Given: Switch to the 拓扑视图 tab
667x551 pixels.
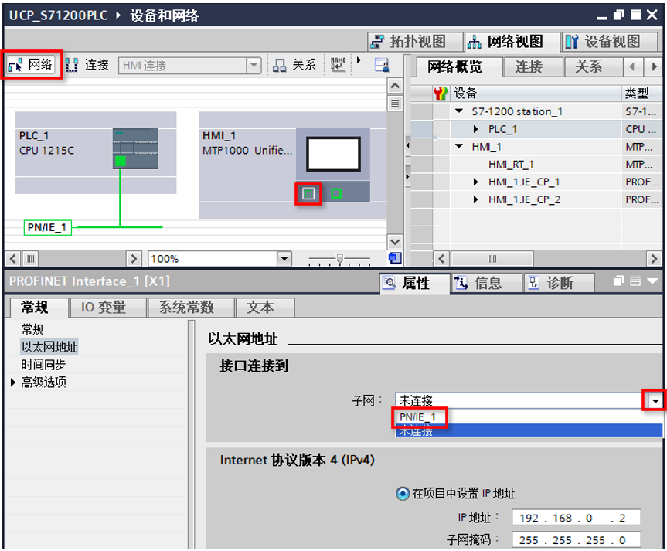Looking at the screenshot, I should click(409, 42).
